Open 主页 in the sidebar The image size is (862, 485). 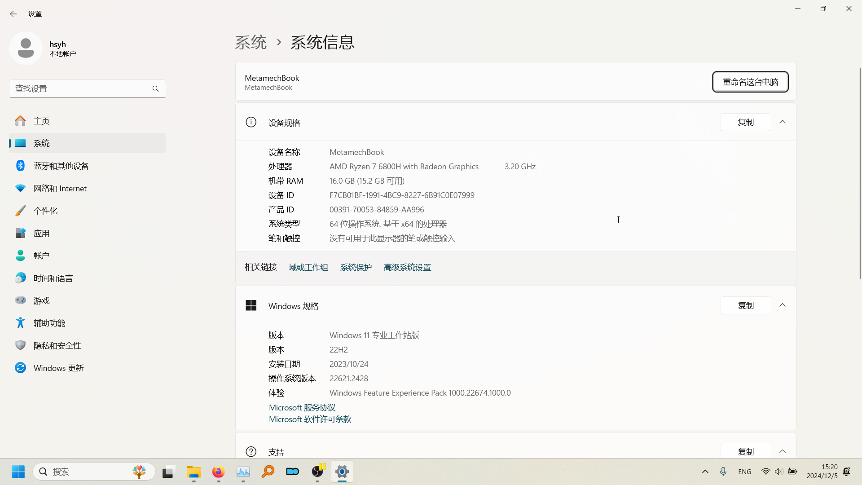(x=88, y=121)
